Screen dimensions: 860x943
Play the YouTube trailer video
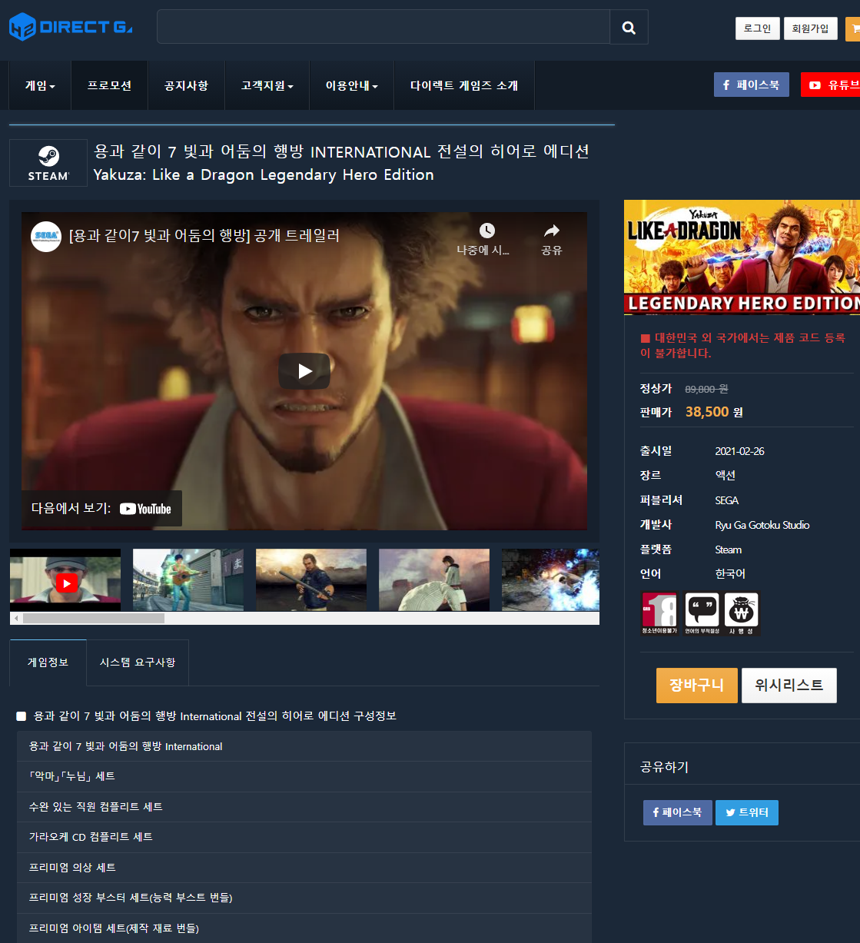(304, 371)
